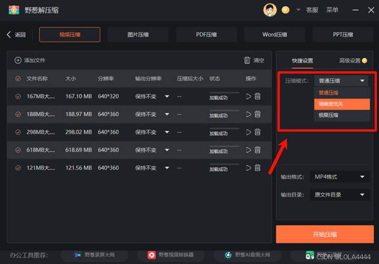The height and width of the screenshot is (264, 379).
Task: Click the gold badge beside 高级设置
Action: click(x=364, y=60)
